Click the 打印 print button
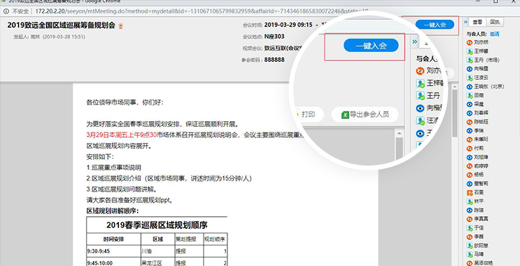This screenshot has width=520, height=266. coord(303,114)
